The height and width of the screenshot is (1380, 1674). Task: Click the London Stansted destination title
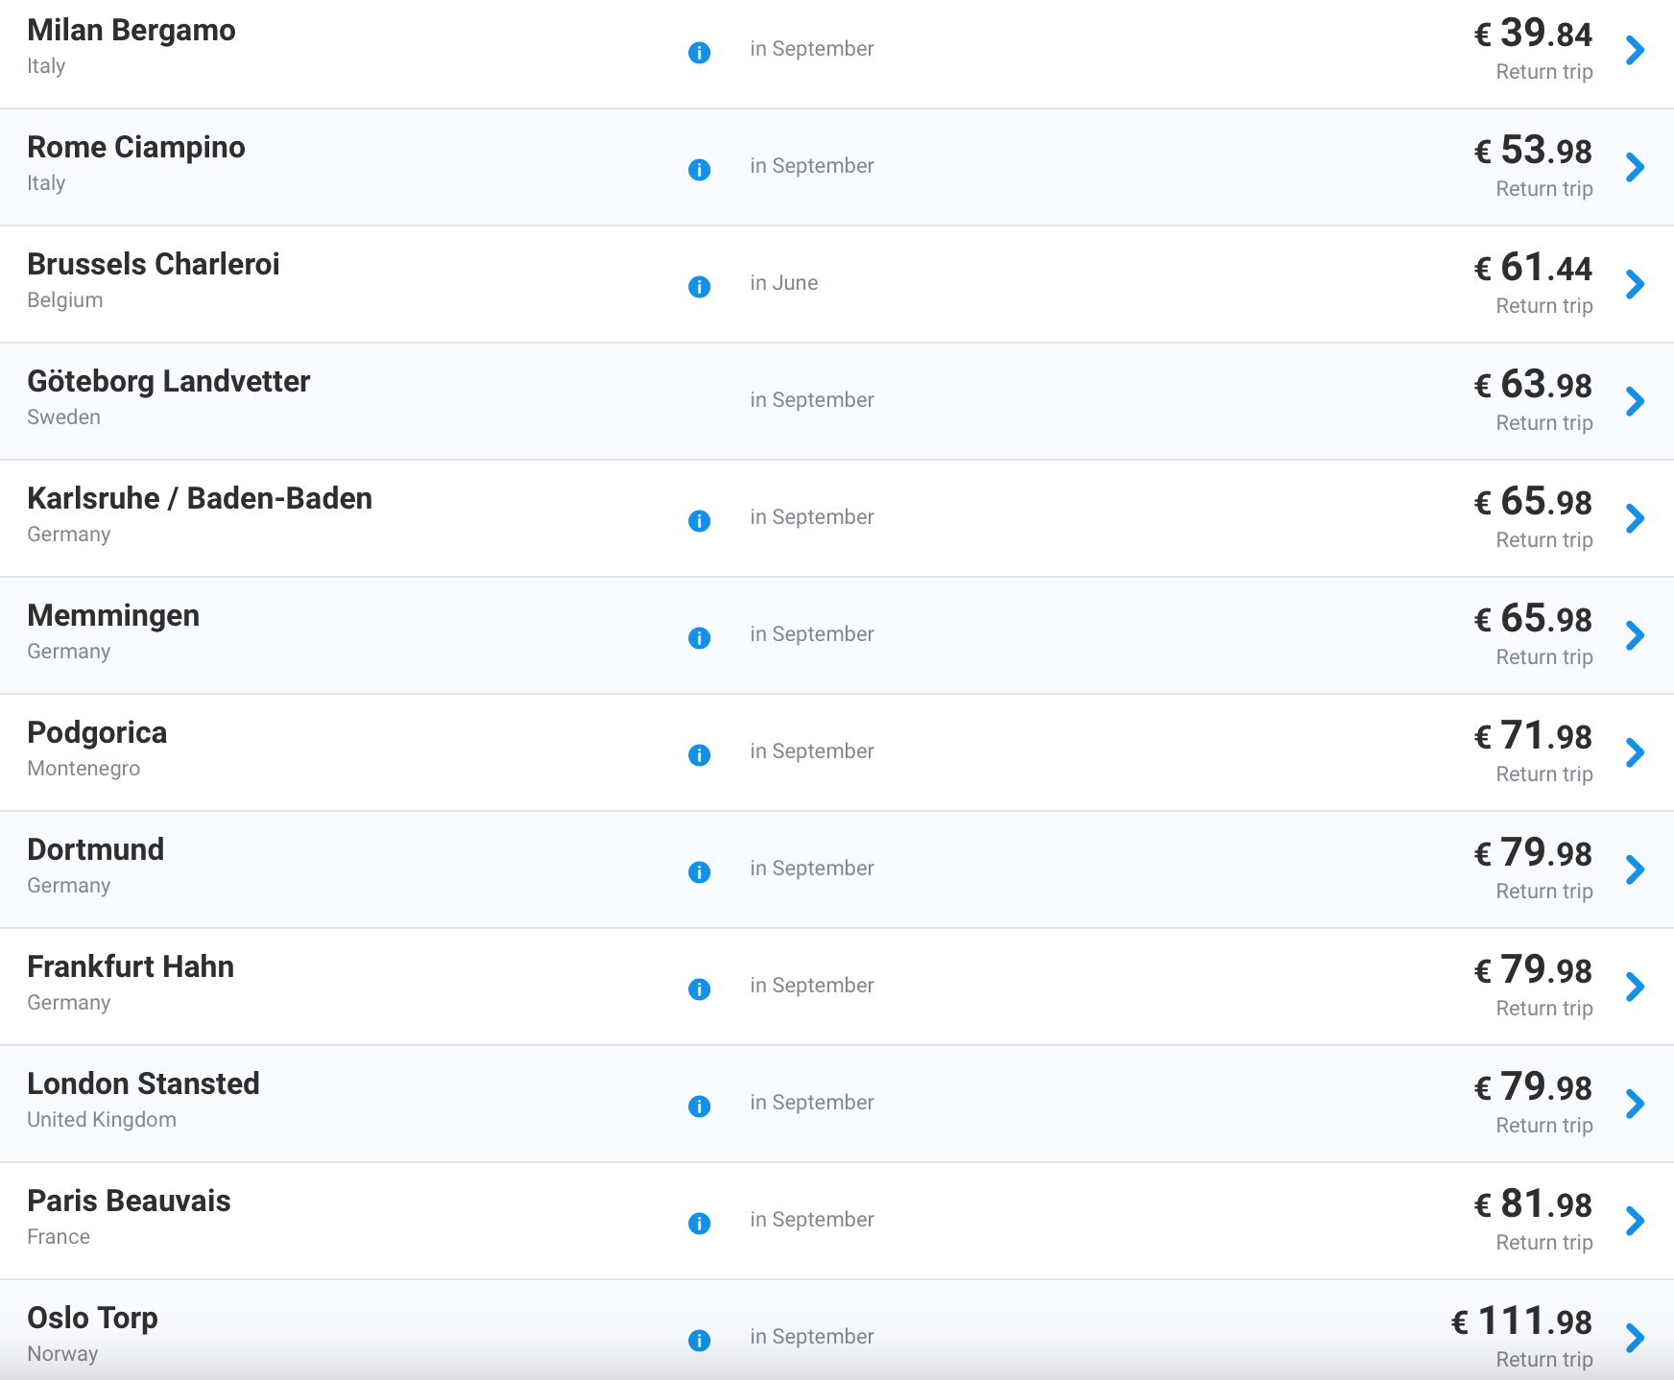[143, 1084]
